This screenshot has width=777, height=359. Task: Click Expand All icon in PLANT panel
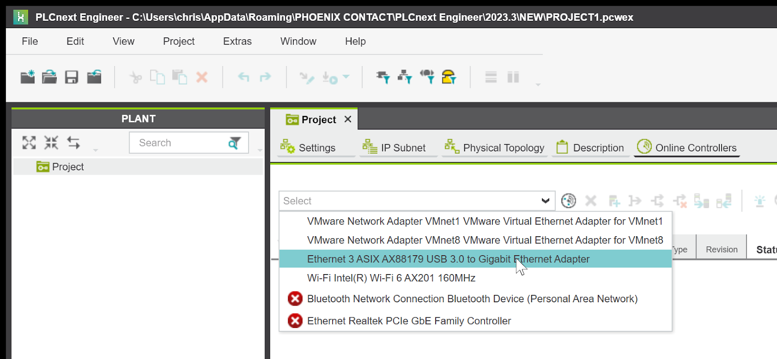pyautogui.click(x=29, y=143)
